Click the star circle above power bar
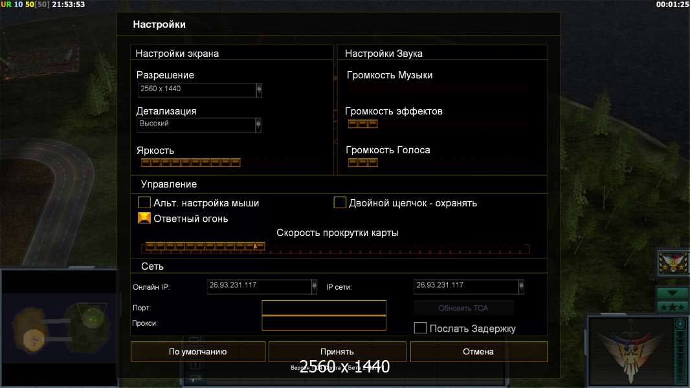This screenshot has height=388, width=690. (x=680, y=323)
